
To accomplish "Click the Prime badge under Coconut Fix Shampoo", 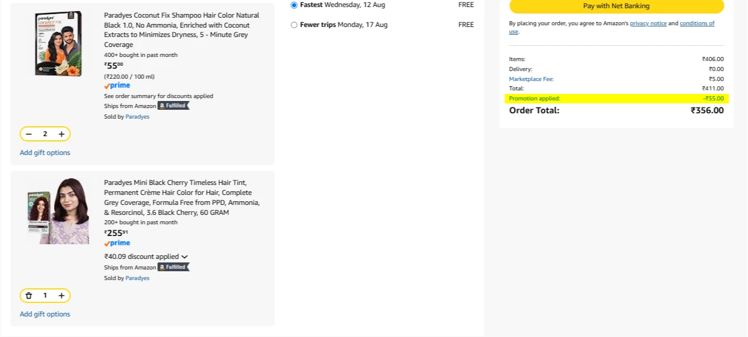I will coord(117,86).
